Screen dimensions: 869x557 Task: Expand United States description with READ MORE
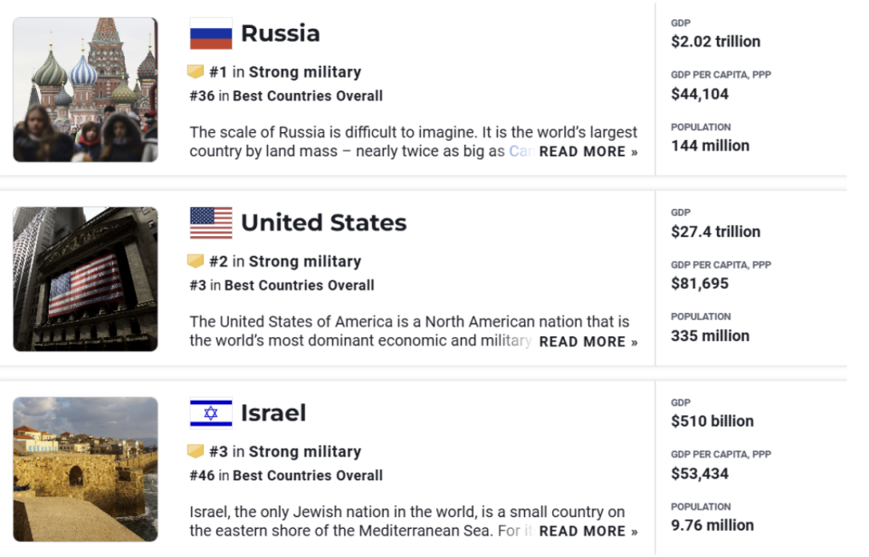coord(588,342)
